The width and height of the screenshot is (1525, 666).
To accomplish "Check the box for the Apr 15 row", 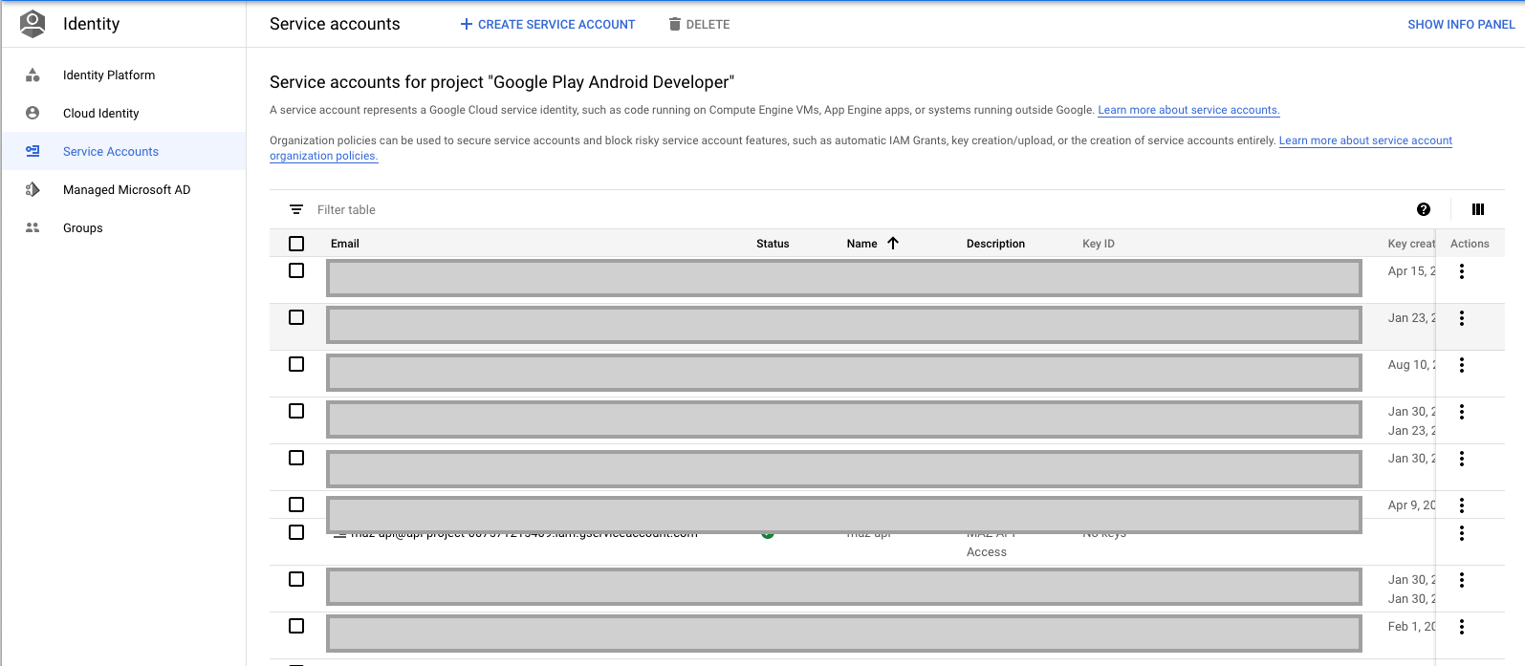I will pos(296,270).
